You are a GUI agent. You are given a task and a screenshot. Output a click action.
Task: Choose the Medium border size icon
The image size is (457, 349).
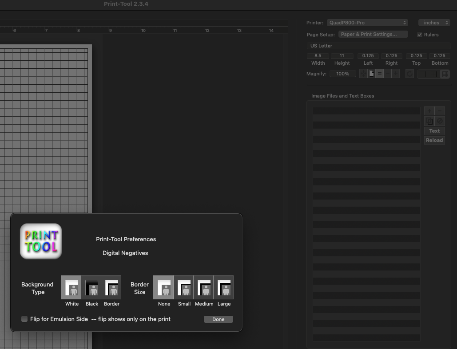(x=204, y=287)
